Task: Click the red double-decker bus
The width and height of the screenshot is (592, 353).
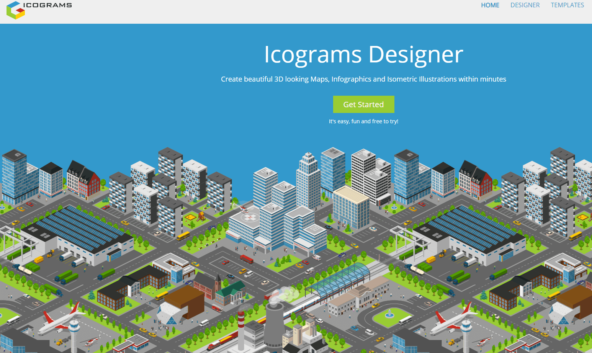Action: [x=247, y=259]
